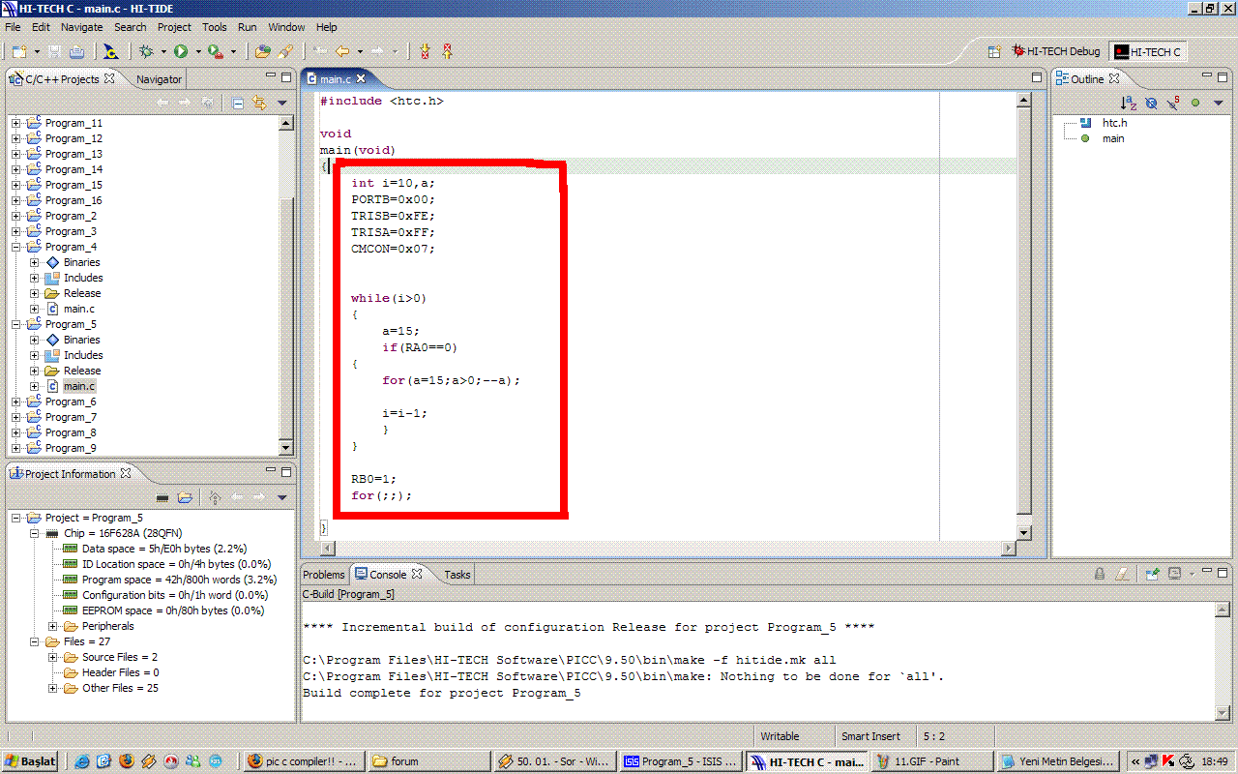Click the Search flashlight toolbar icon
The width and height of the screenshot is (1238, 774).
285,51
